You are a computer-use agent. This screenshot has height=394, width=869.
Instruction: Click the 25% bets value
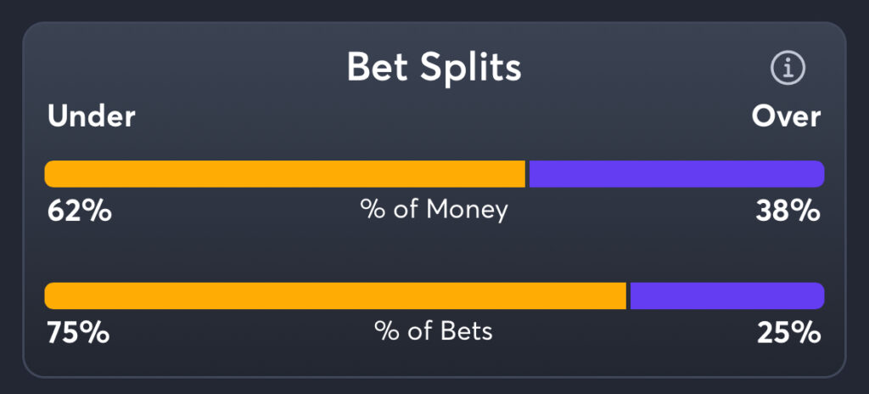tap(788, 332)
